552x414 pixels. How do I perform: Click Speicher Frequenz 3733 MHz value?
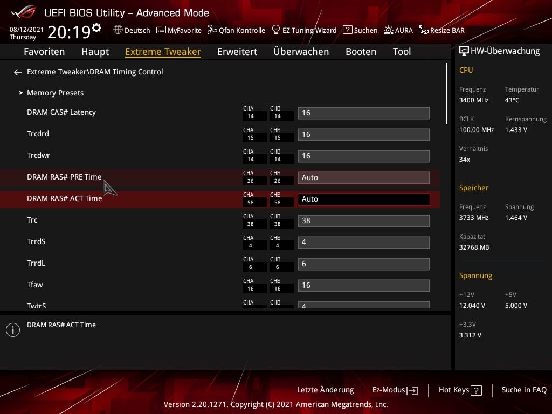473,218
